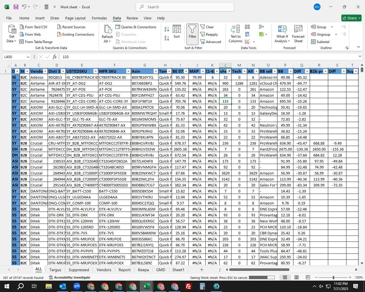Open Recent Sources

(71, 27)
